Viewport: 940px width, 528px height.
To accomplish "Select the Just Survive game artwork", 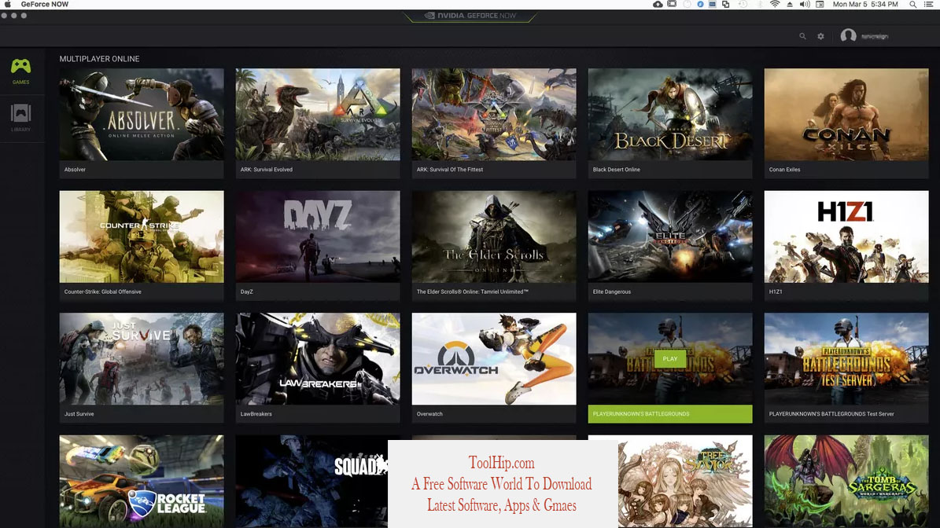I will pyautogui.click(x=142, y=358).
